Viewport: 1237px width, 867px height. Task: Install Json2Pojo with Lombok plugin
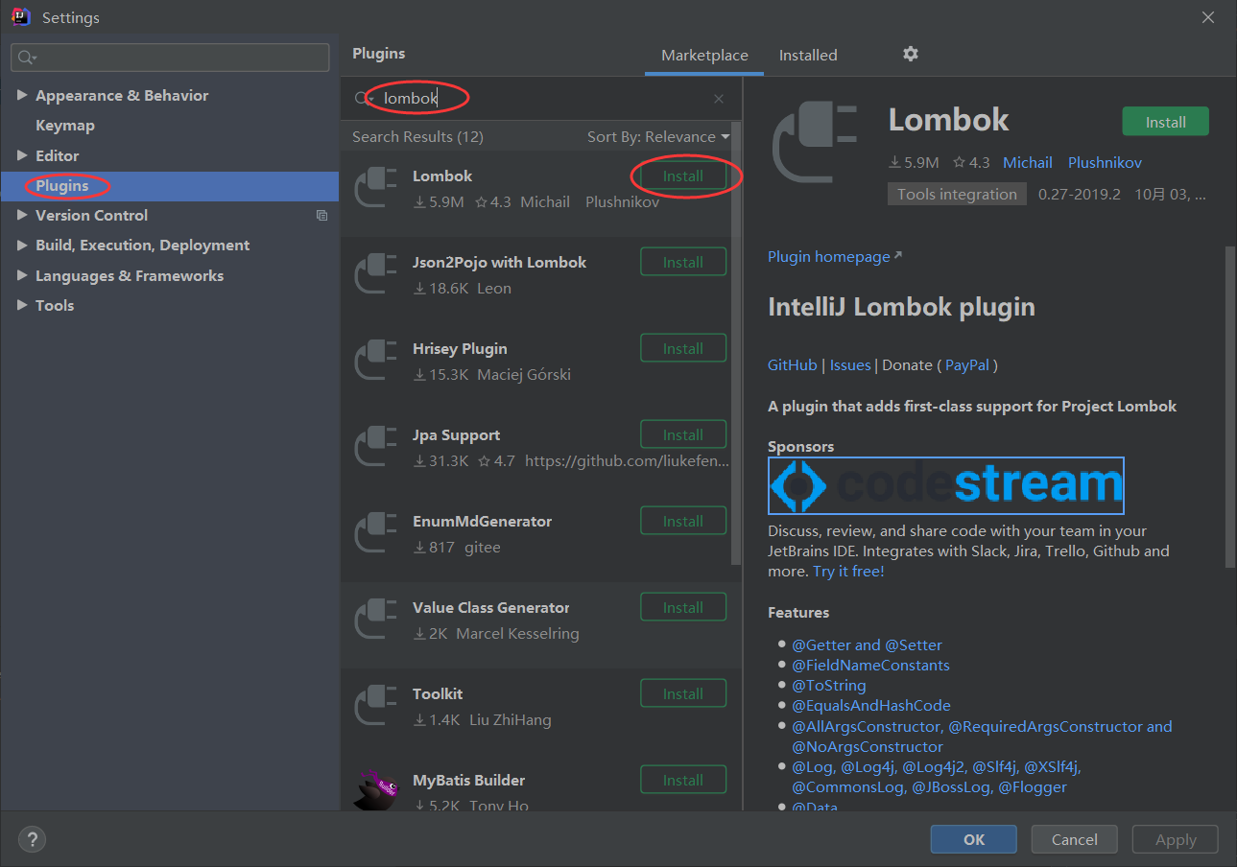683,263
